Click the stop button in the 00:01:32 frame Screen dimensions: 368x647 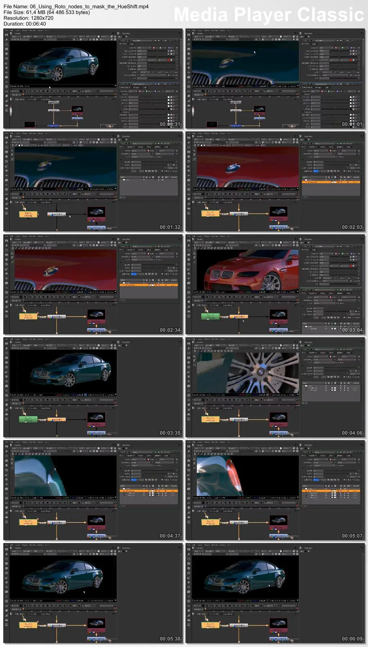tap(47, 194)
